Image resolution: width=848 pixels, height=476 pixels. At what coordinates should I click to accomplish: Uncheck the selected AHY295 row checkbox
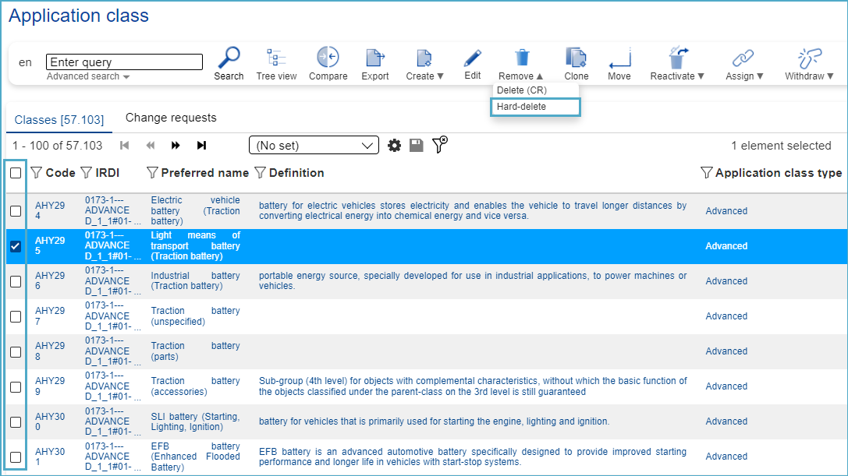[x=16, y=246]
